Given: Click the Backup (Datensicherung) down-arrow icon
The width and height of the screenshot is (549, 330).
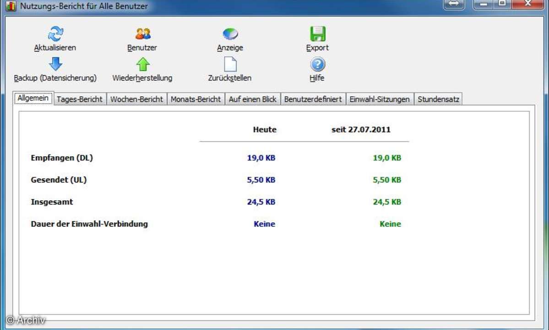Looking at the screenshot, I should [55, 64].
